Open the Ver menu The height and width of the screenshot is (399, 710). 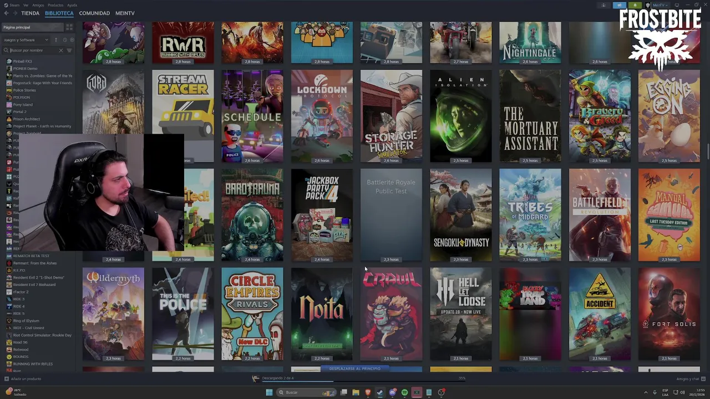coord(26,5)
